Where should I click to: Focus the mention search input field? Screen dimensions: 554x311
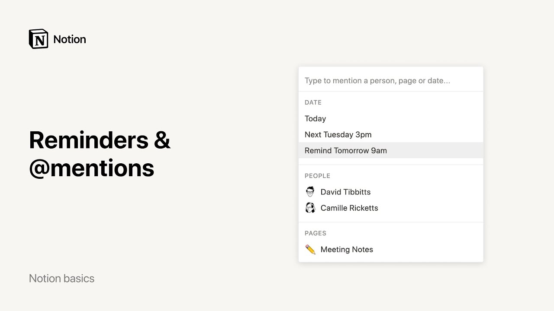tap(390, 81)
